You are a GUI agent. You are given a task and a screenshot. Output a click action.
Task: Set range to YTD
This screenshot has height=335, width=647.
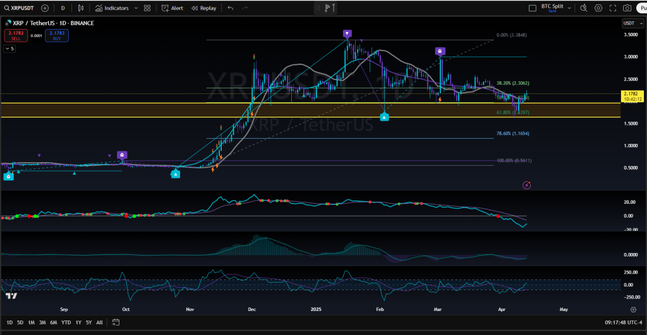point(66,322)
